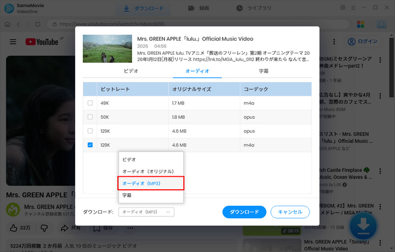Screen dimensions: 395x252
Task: Like the video with thumbs-up icon
Action: click(20, 228)
